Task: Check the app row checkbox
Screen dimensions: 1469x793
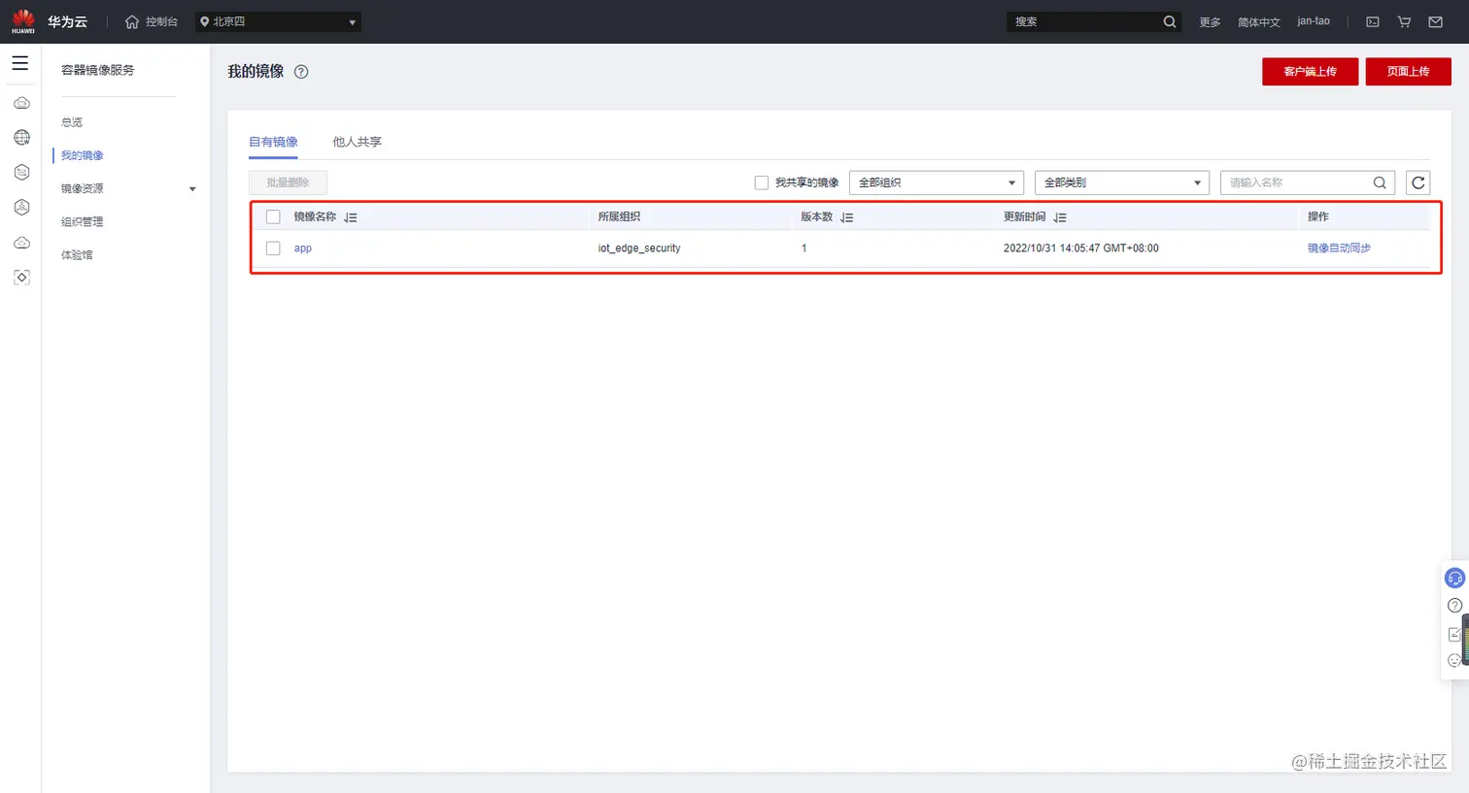Action: (x=273, y=248)
